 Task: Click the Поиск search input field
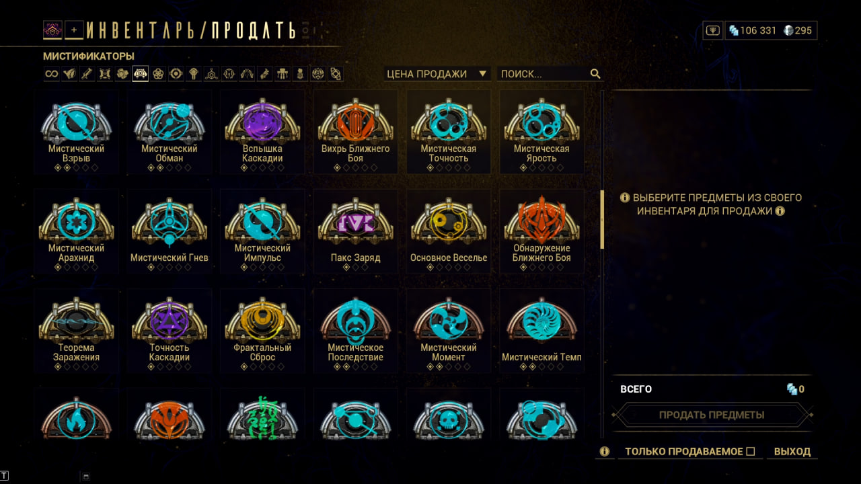coord(544,74)
